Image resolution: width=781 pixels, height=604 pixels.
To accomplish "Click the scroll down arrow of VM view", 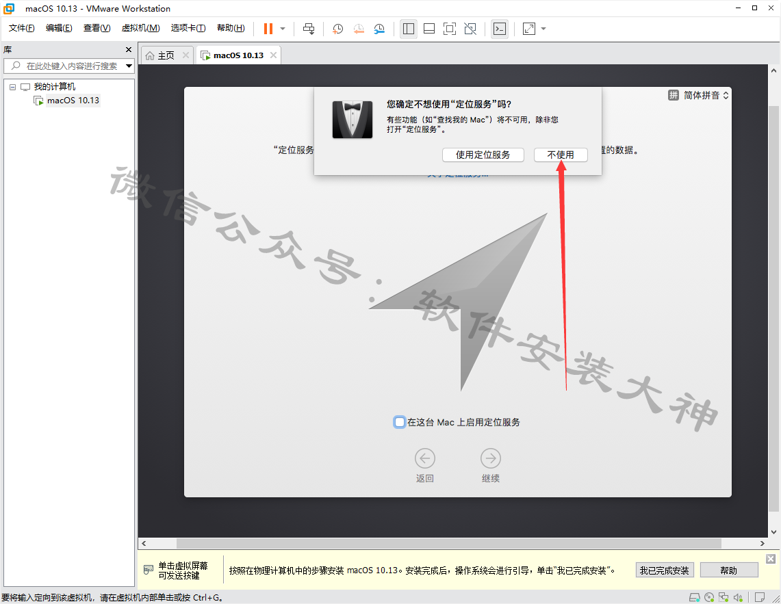I will pos(773,531).
